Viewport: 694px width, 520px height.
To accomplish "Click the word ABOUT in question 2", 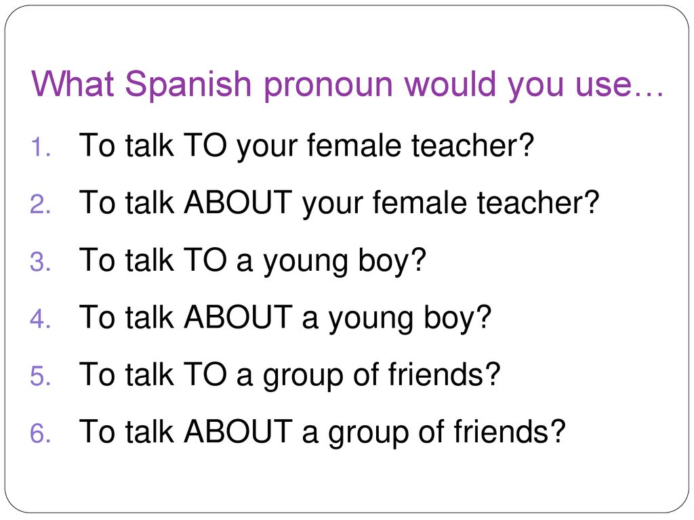I will pos(238,202).
